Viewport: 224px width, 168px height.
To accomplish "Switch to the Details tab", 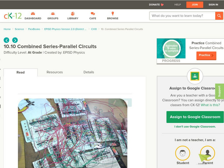I will coord(89,72).
